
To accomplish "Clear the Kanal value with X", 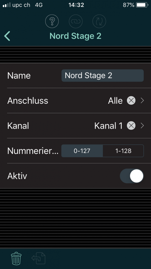I will coord(131,126).
